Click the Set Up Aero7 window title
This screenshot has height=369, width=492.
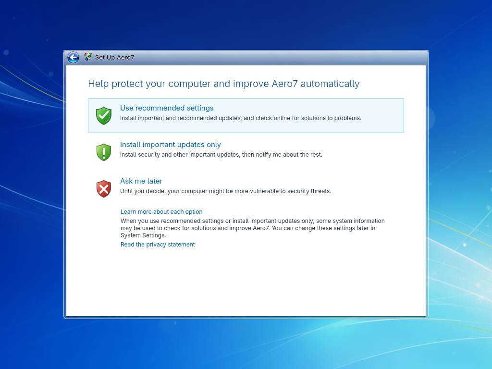(114, 58)
